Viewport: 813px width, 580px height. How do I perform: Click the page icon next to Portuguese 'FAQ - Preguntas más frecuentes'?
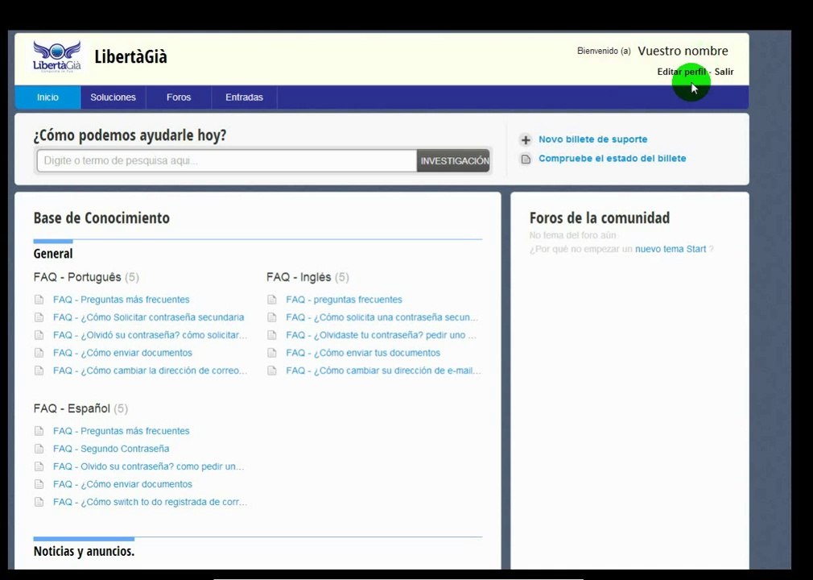[39, 300]
